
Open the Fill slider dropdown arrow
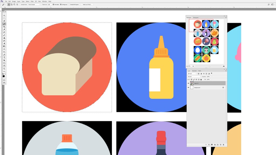pyautogui.click(x=211, y=79)
